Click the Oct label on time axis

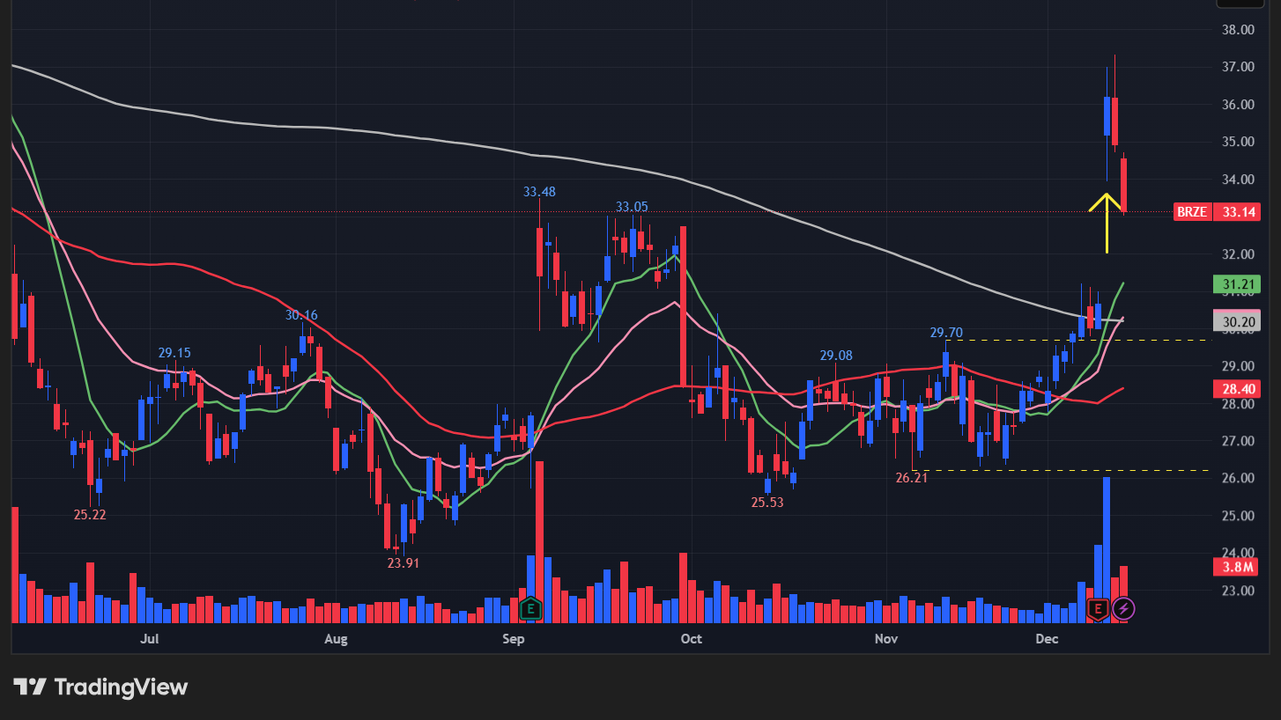pos(692,638)
